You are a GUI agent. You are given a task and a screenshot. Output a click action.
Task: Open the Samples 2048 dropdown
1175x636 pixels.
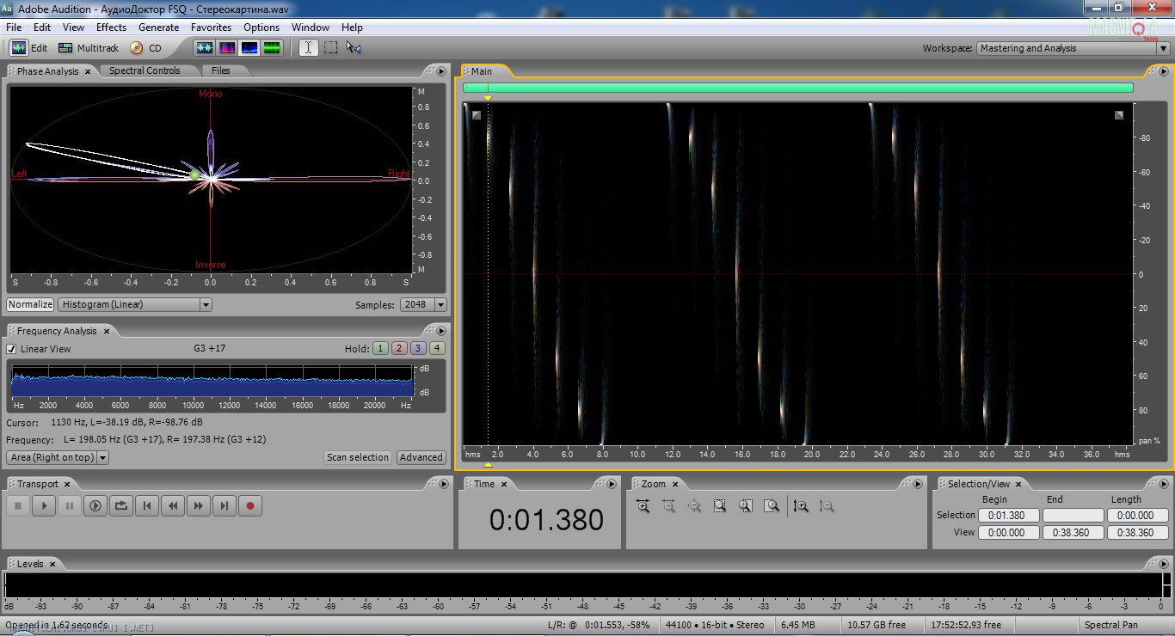click(x=423, y=304)
